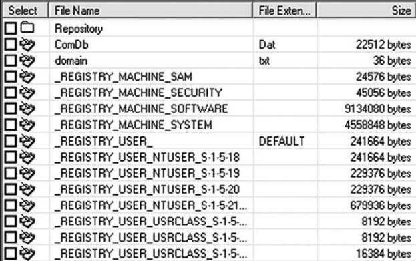416x261 pixels.
Task: Select the _REGISTRY_USER_NTUSER_S-1-5-21... entry
Action: click(151, 206)
